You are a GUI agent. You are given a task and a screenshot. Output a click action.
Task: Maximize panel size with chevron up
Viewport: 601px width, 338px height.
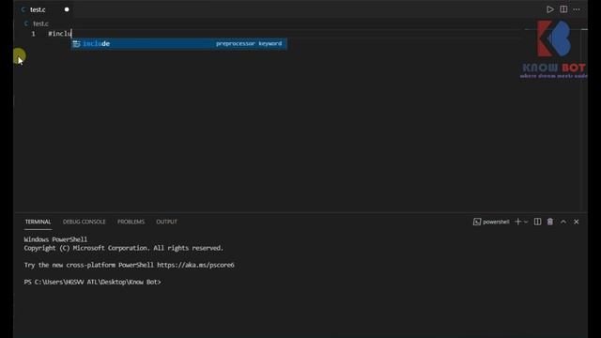(563, 222)
